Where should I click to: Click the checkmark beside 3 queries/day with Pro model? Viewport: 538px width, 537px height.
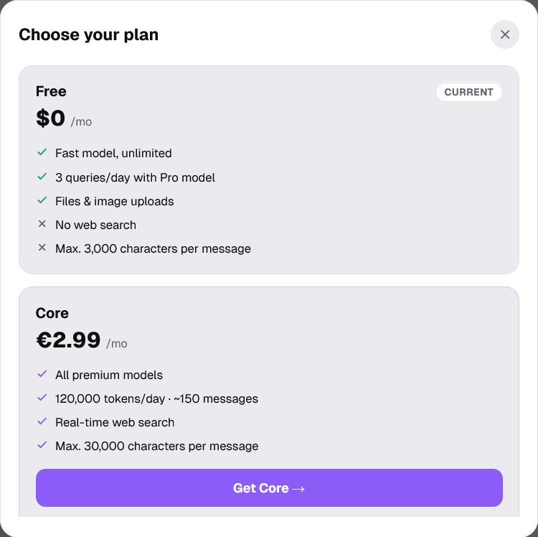tap(42, 177)
